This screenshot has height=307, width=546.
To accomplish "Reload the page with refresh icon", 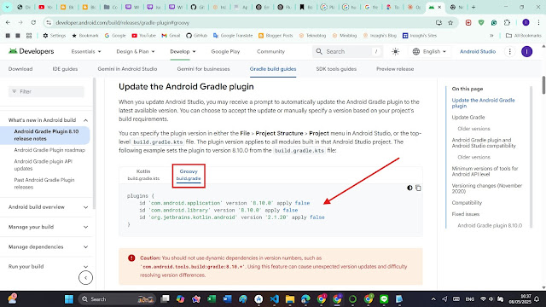I will [33, 23].
